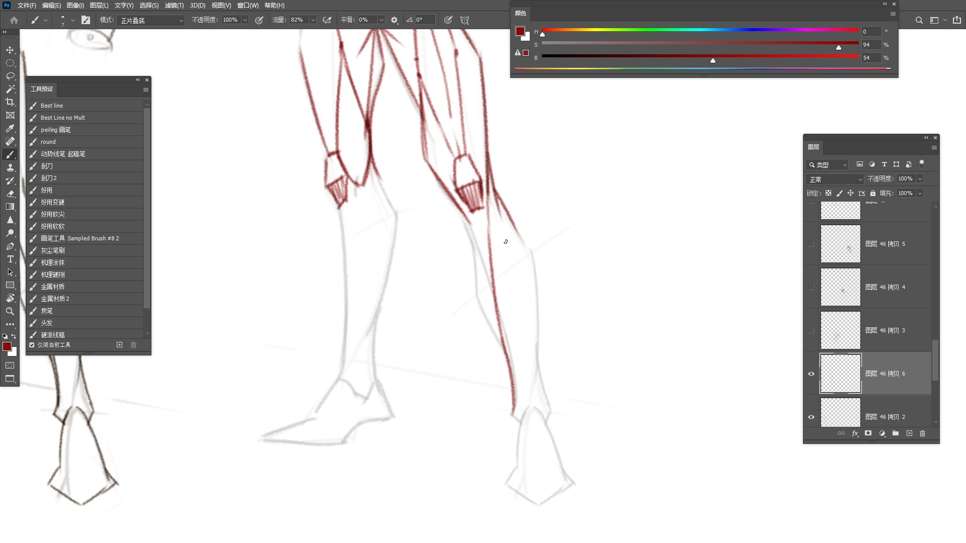Show layer 图层 46 拷贝 4
This screenshot has height=543, width=966.
811,287
